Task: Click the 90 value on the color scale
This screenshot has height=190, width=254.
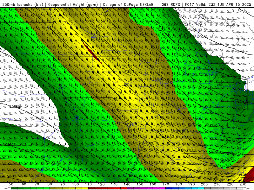Action: 63,184
